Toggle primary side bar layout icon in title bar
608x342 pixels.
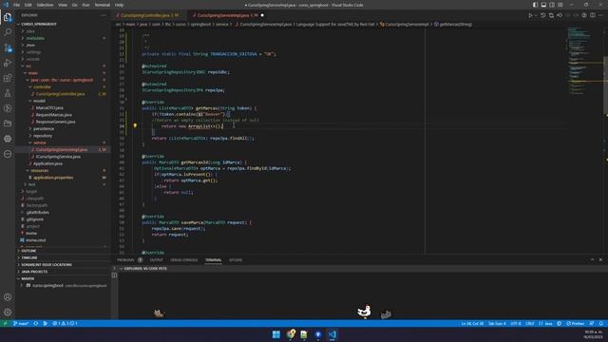coord(535,5)
